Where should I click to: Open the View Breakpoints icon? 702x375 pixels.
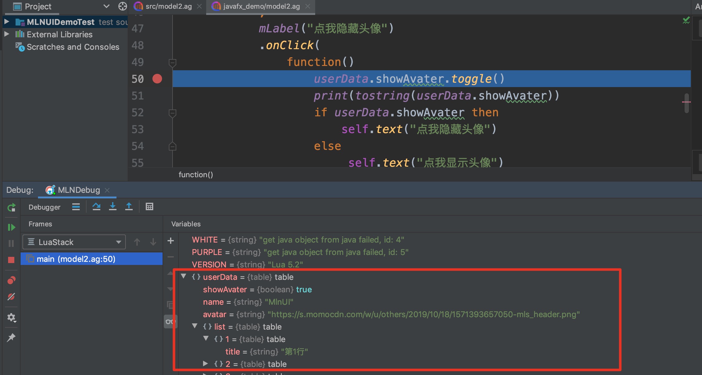tap(11, 280)
